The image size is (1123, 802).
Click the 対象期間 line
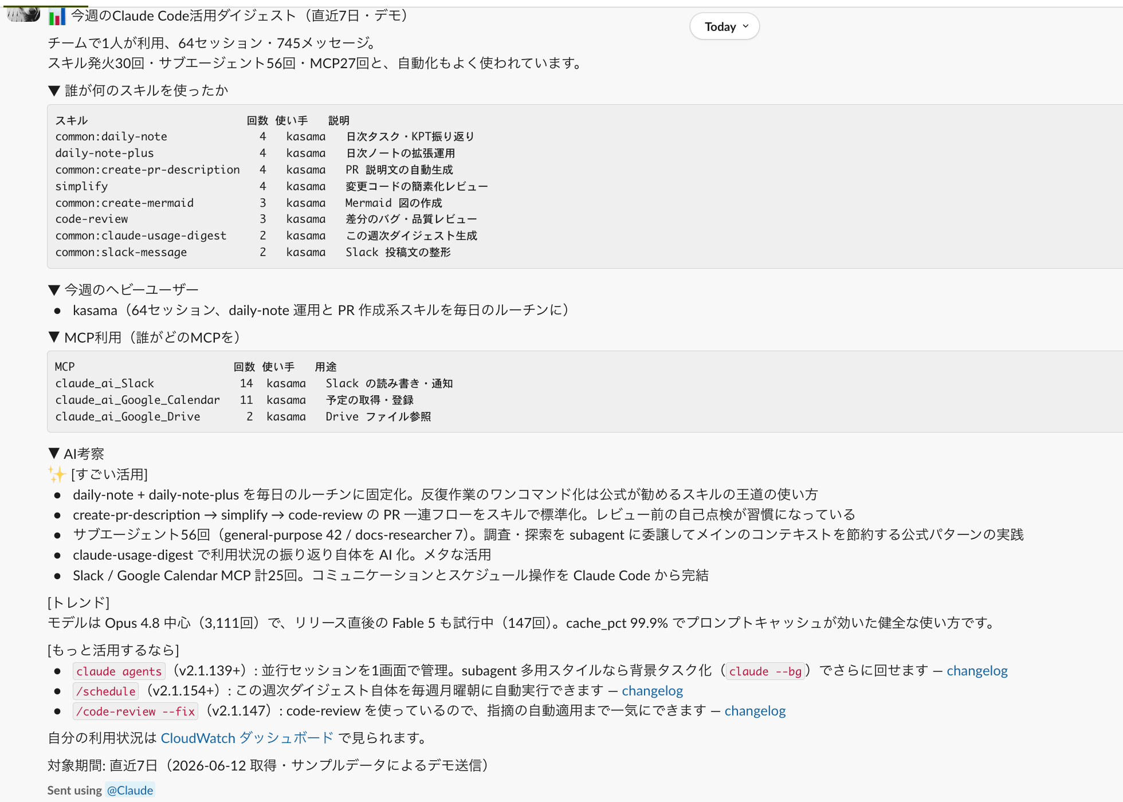(x=268, y=765)
